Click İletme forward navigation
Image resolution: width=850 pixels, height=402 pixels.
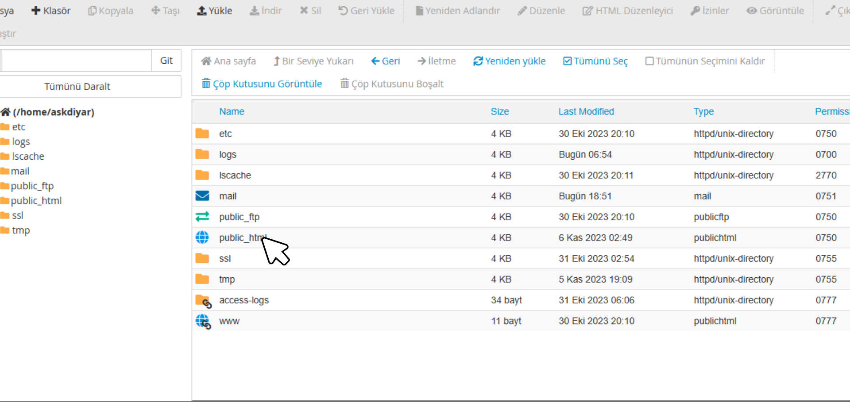[x=437, y=61]
